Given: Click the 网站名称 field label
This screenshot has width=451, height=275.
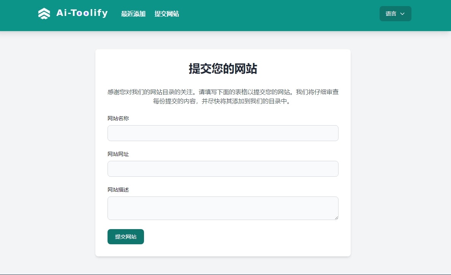Looking at the screenshot, I should click(x=118, y=118).
